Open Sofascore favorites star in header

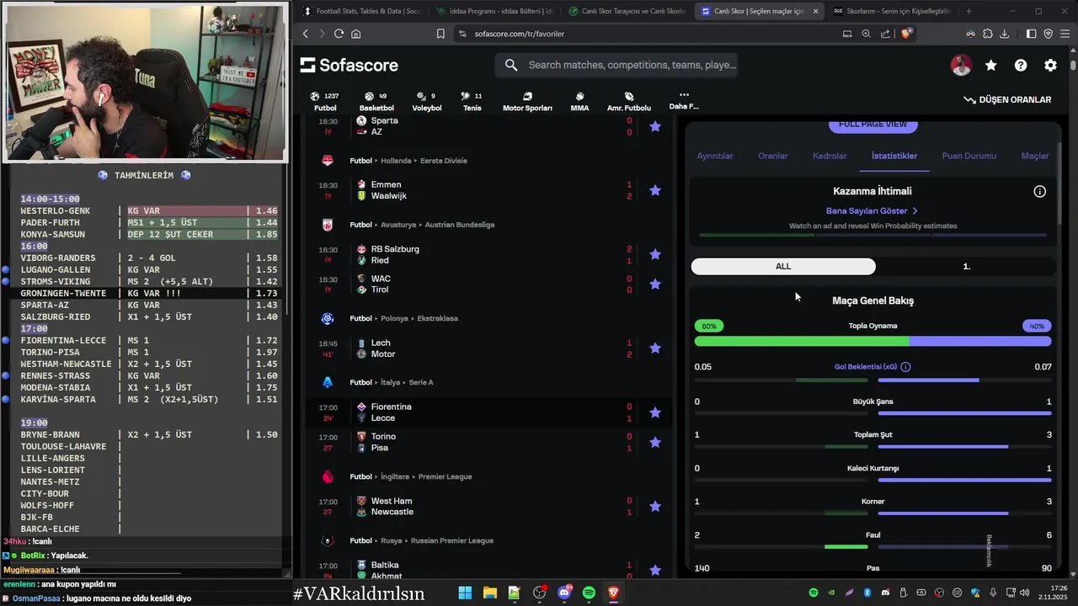[x=990, y=66]
